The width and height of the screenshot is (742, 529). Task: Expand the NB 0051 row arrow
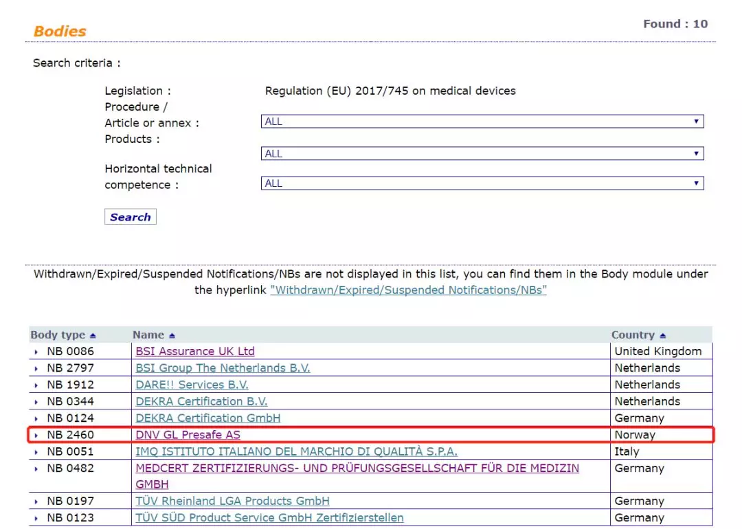pos(36,452)
